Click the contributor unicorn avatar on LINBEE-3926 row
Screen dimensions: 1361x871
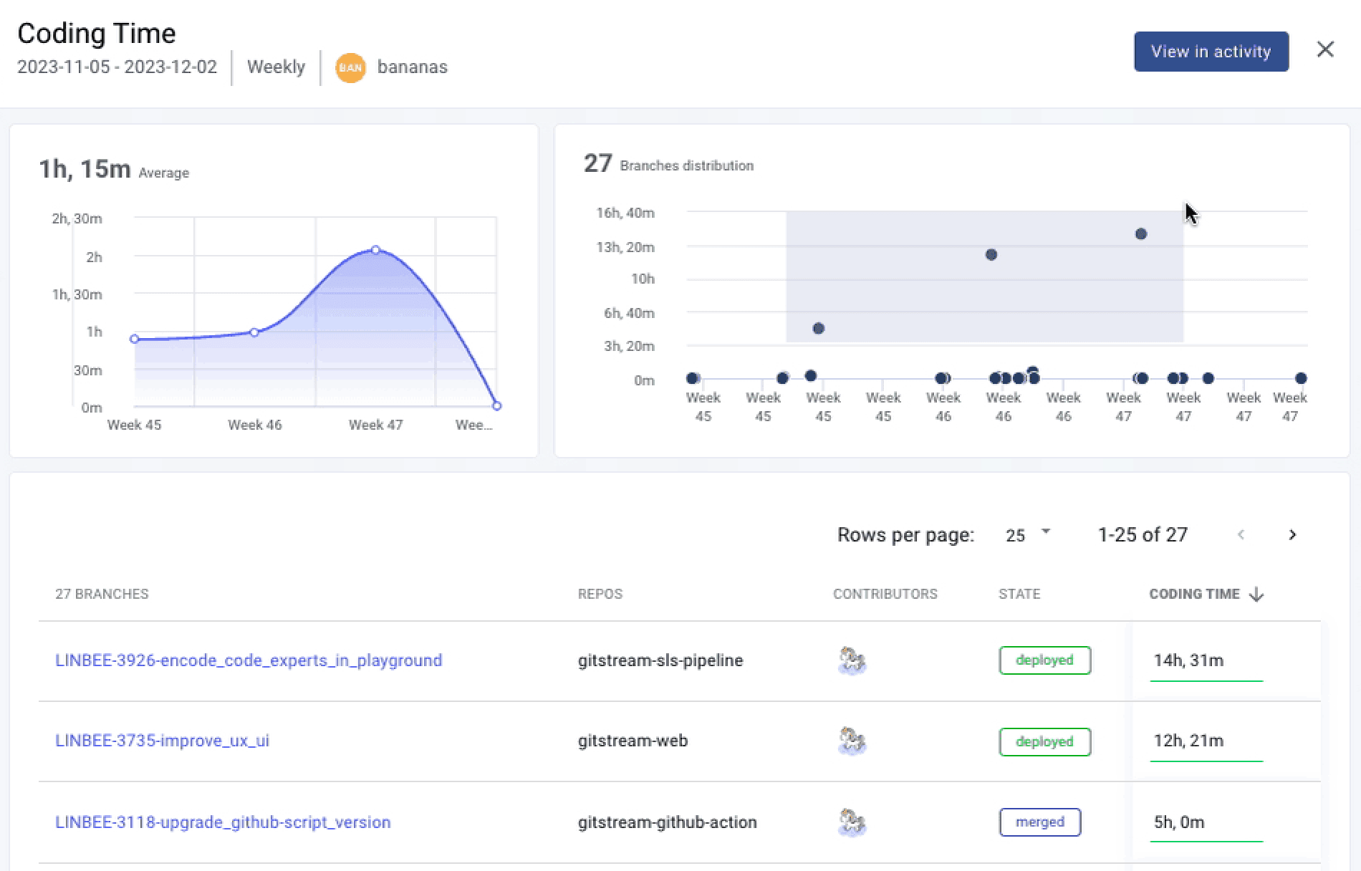pos(852,660)
